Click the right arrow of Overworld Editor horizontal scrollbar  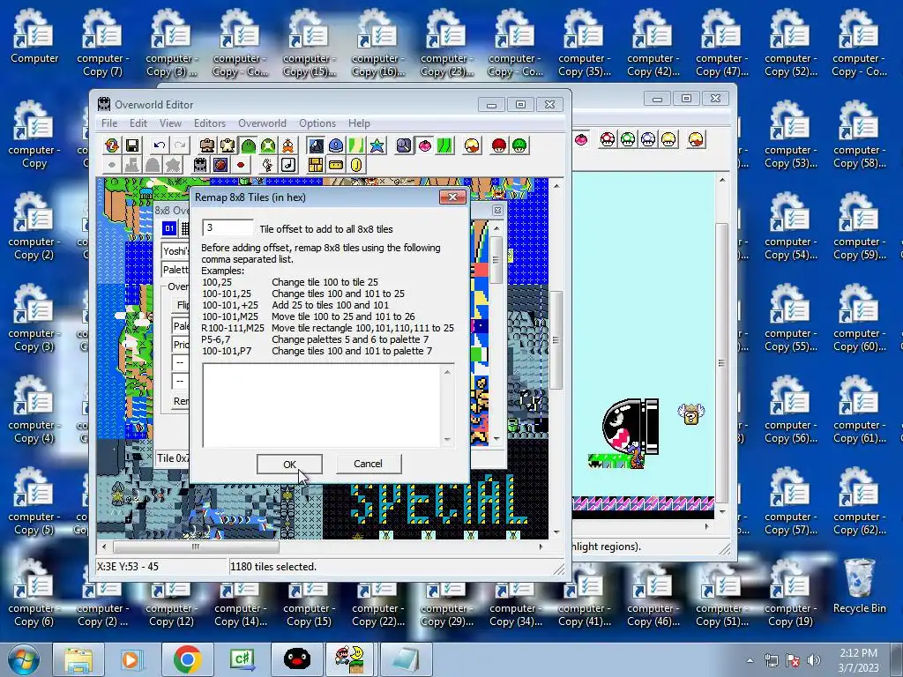coord(541,547)
